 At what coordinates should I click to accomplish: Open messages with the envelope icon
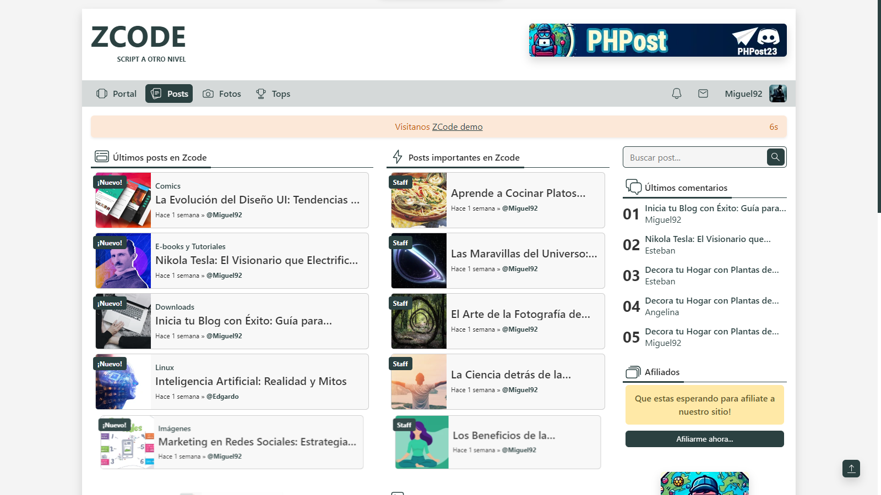click(703, 94)
